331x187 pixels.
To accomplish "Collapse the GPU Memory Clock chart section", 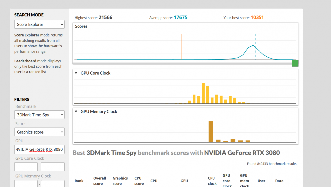I will [x=76, y=111].
